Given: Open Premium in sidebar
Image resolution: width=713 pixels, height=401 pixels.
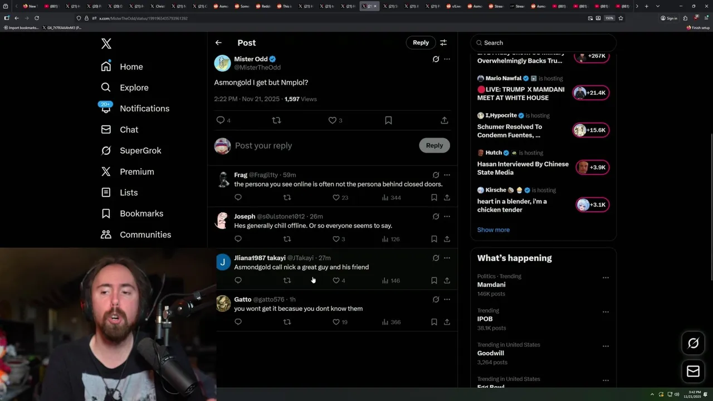Looking at the screenshot, I should (x=128, y=172).
